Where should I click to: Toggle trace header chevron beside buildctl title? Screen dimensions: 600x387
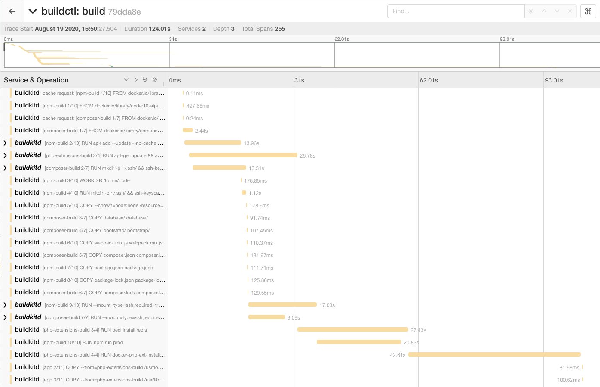click(x=33, y=12)
